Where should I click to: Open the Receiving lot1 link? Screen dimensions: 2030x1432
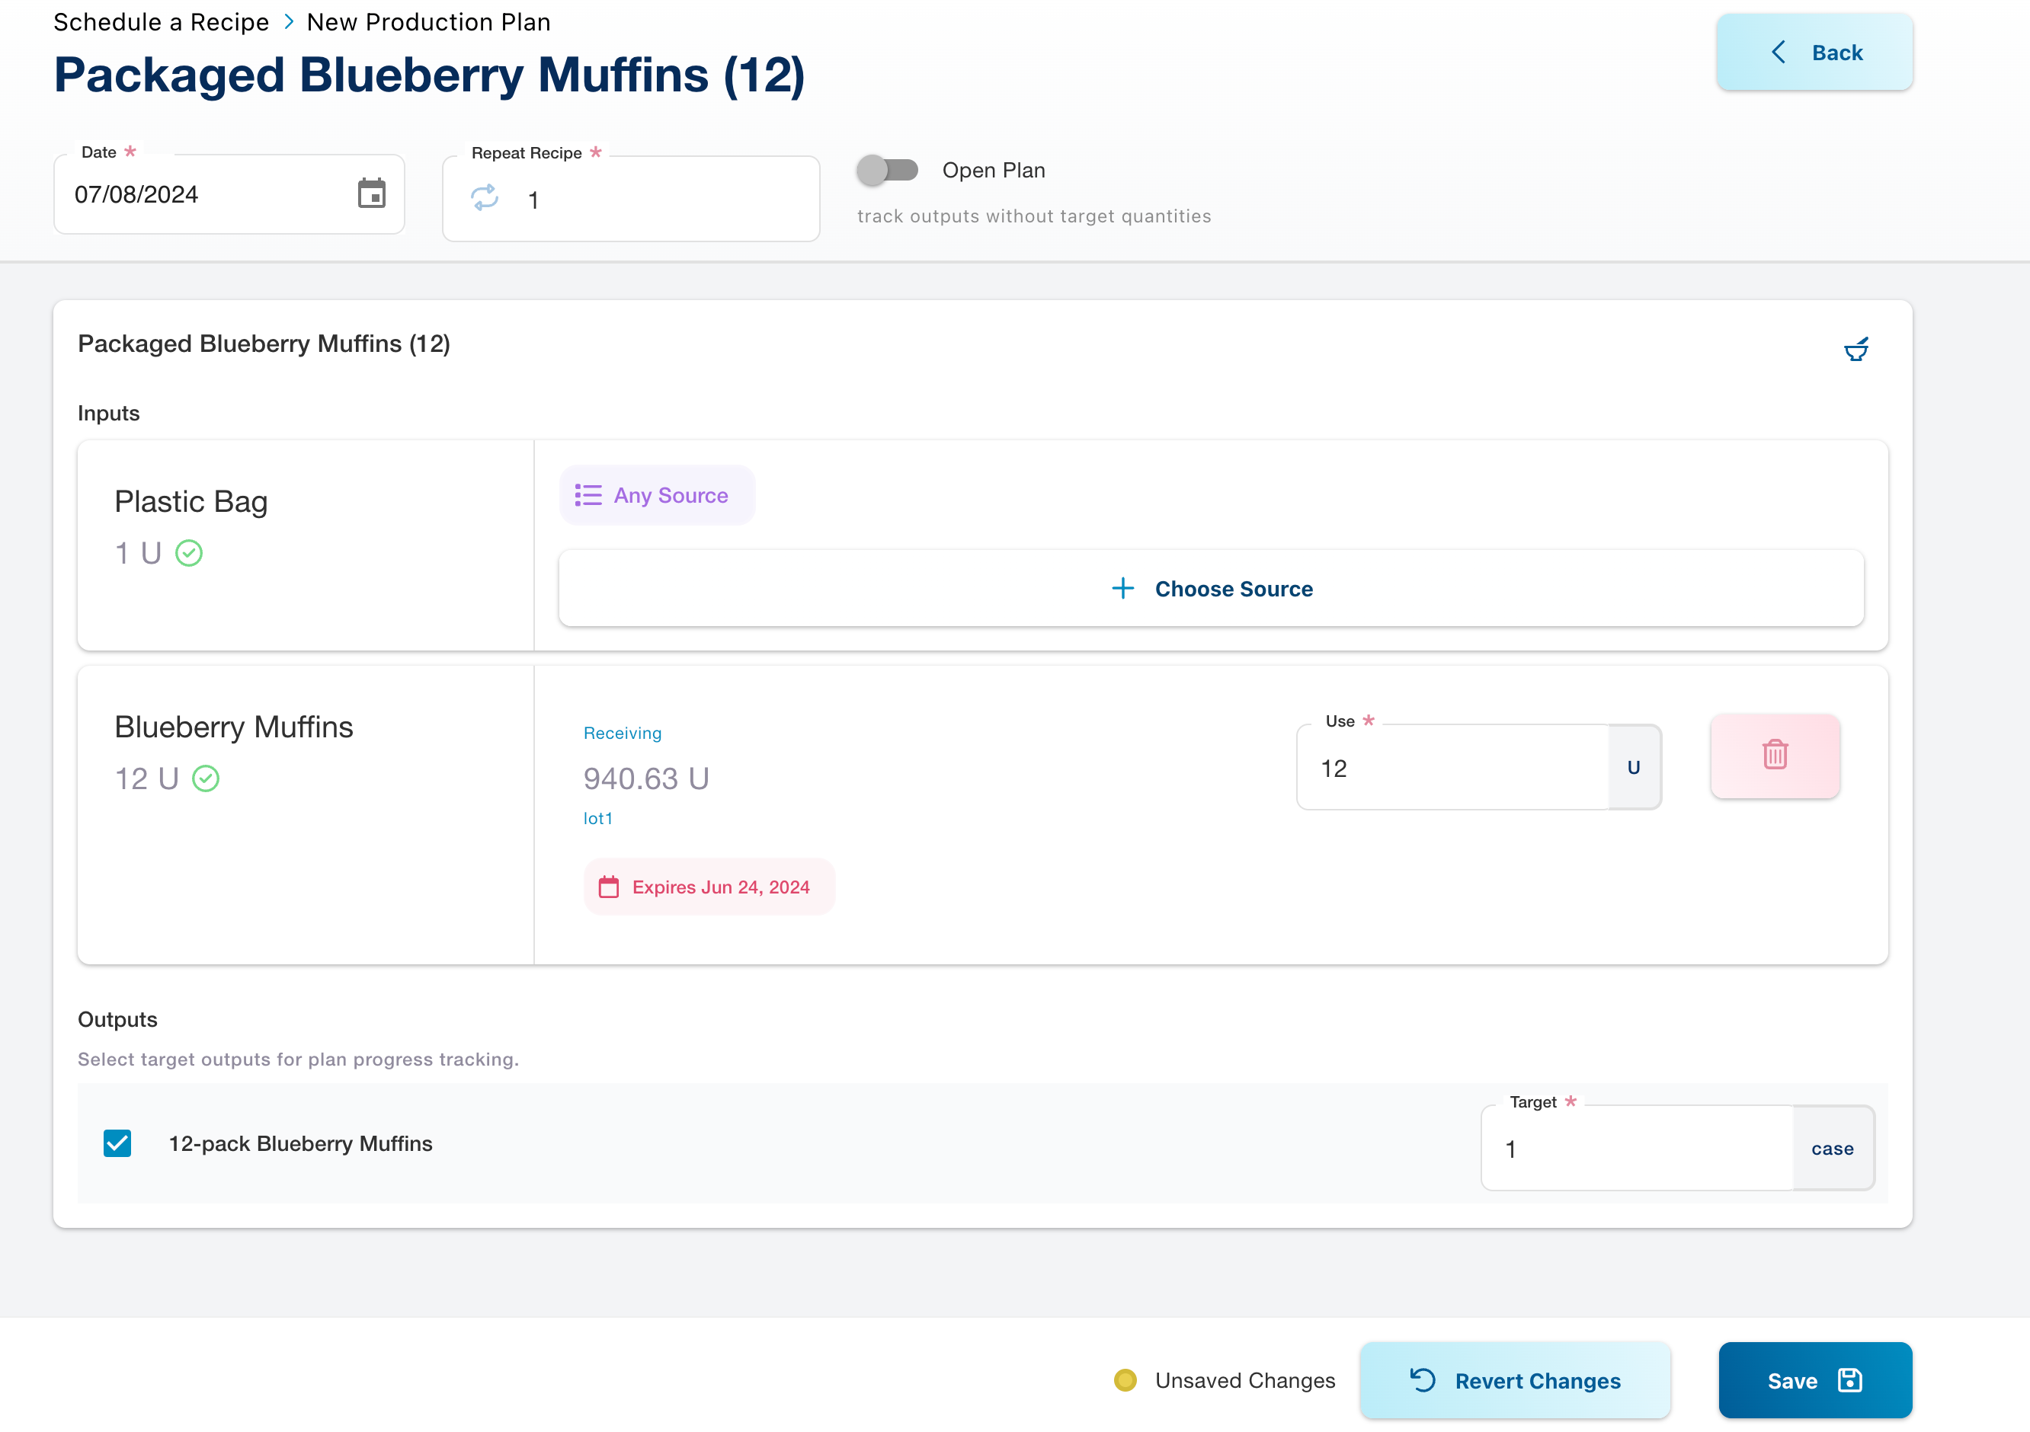tap(597, 819)
